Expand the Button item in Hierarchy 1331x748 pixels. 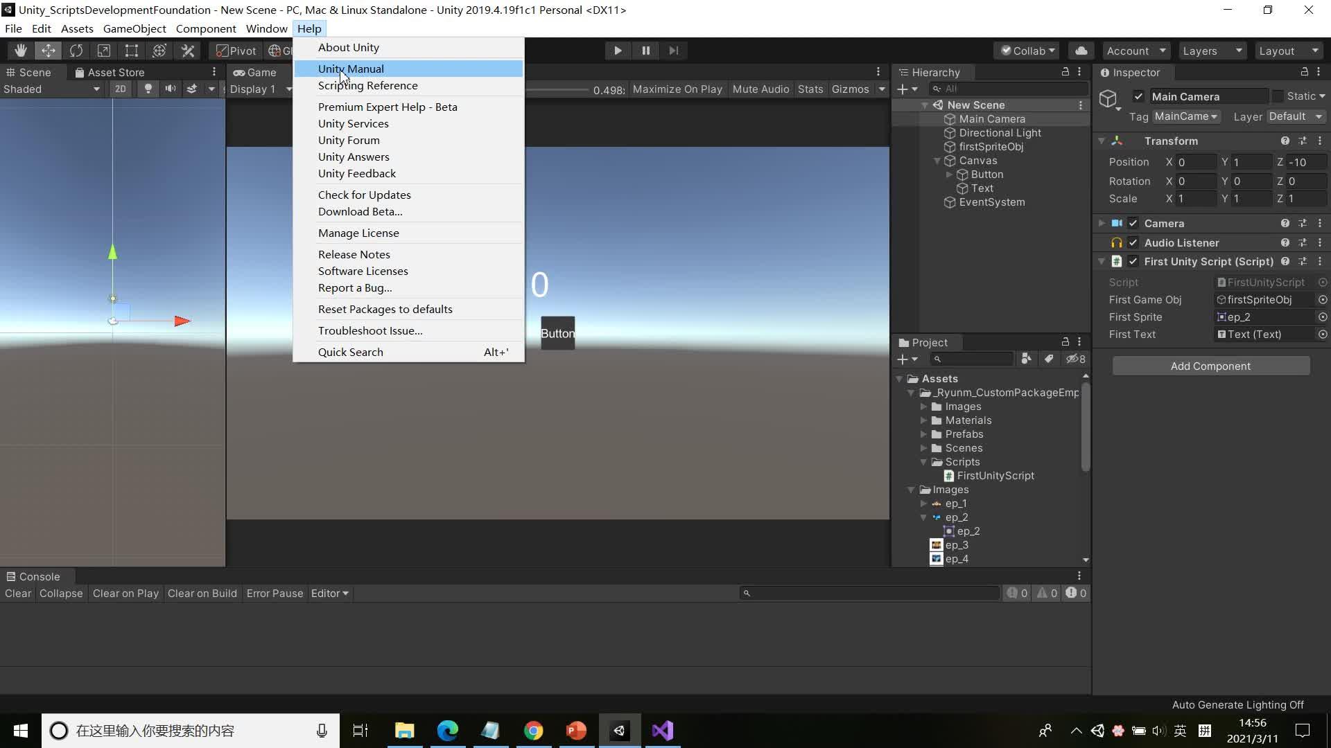point(949,175)
